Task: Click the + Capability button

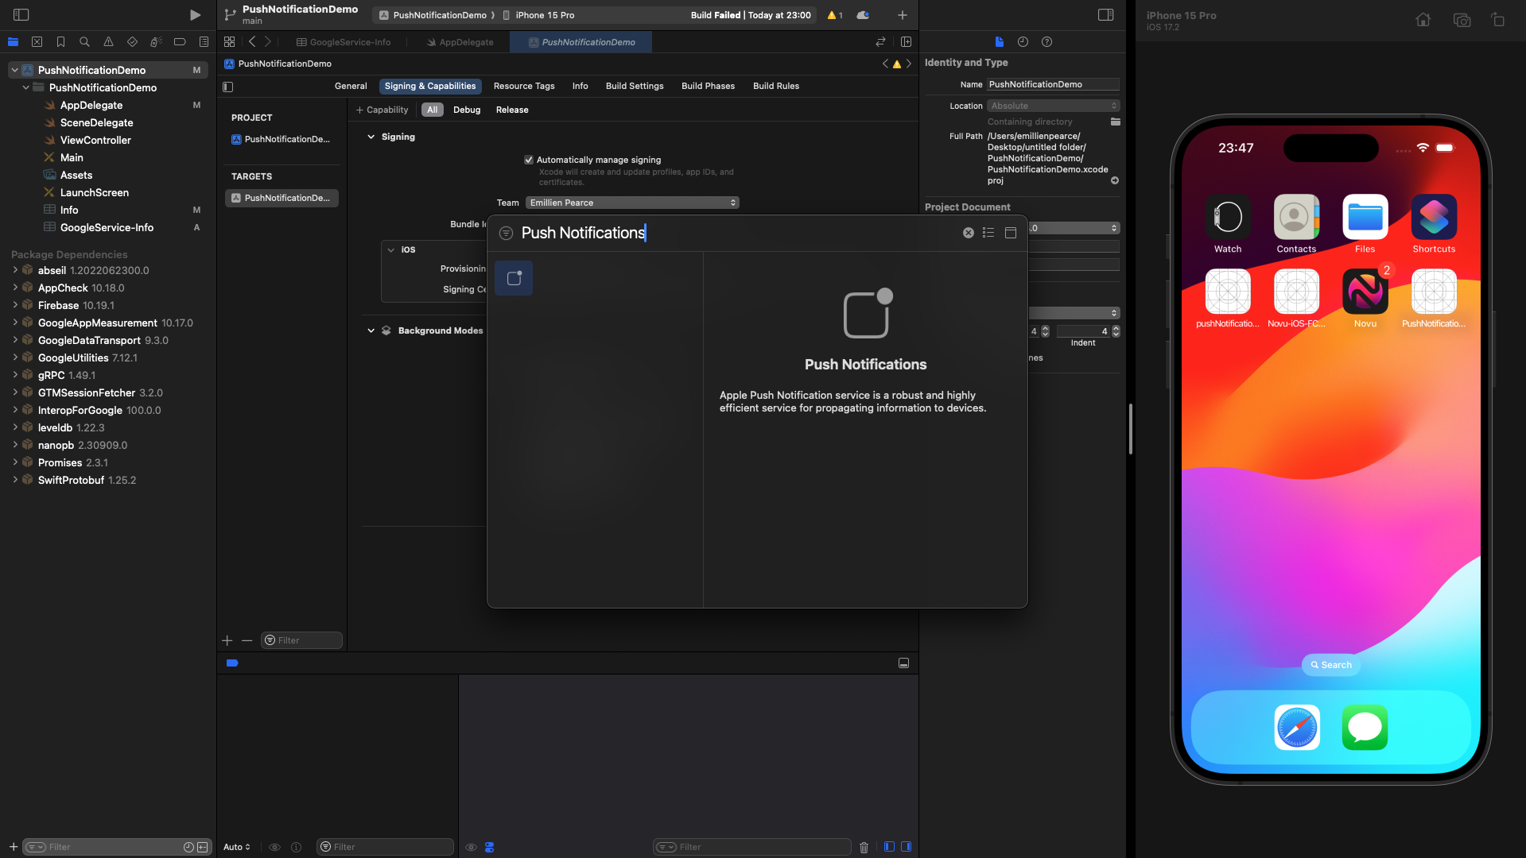Action: click(x=382, y=110)
